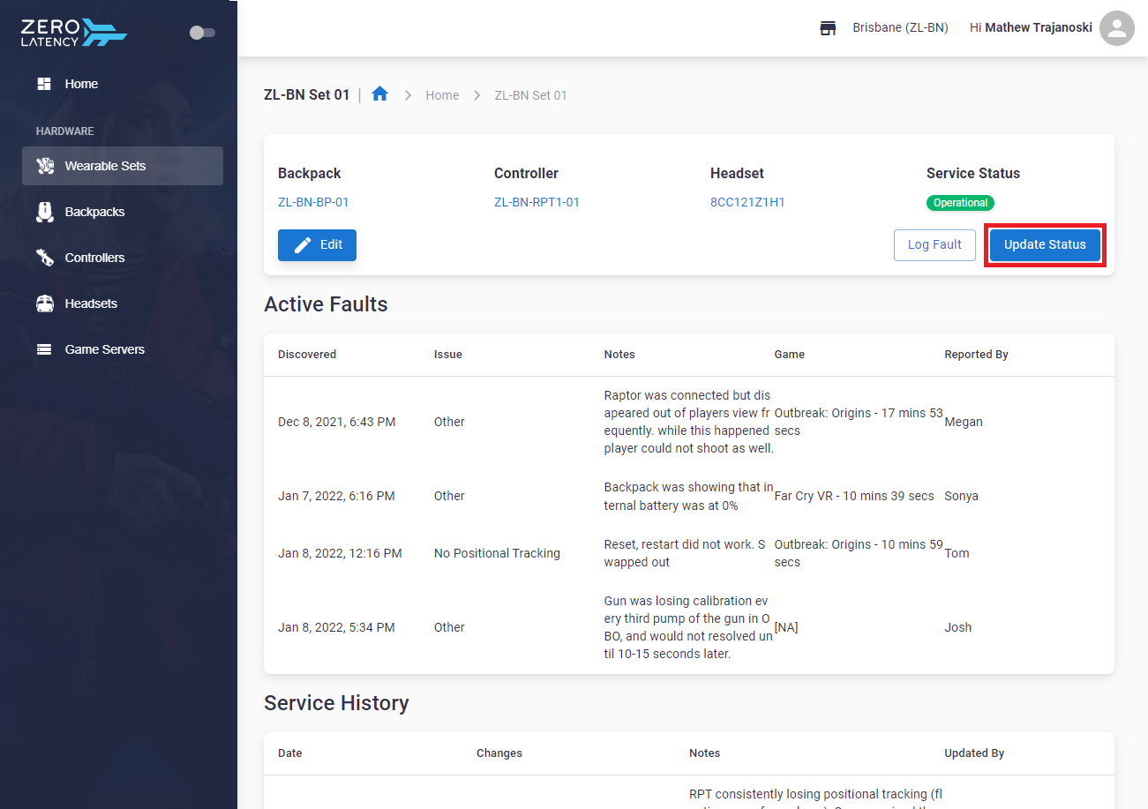Click the Active Faults heading
Viewport: 1148px width, 809px height.
point(326,304)
